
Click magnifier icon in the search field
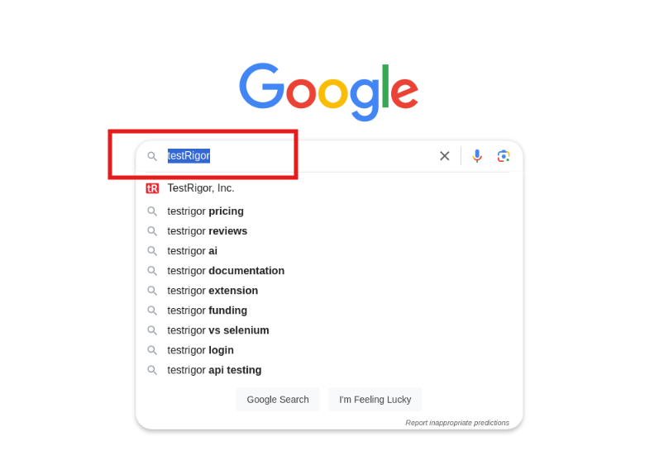[152, 156]
